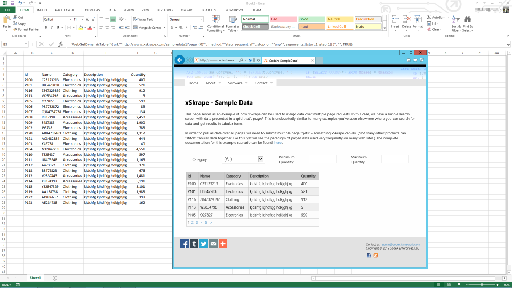Go back in the browser window

(179, 60)
